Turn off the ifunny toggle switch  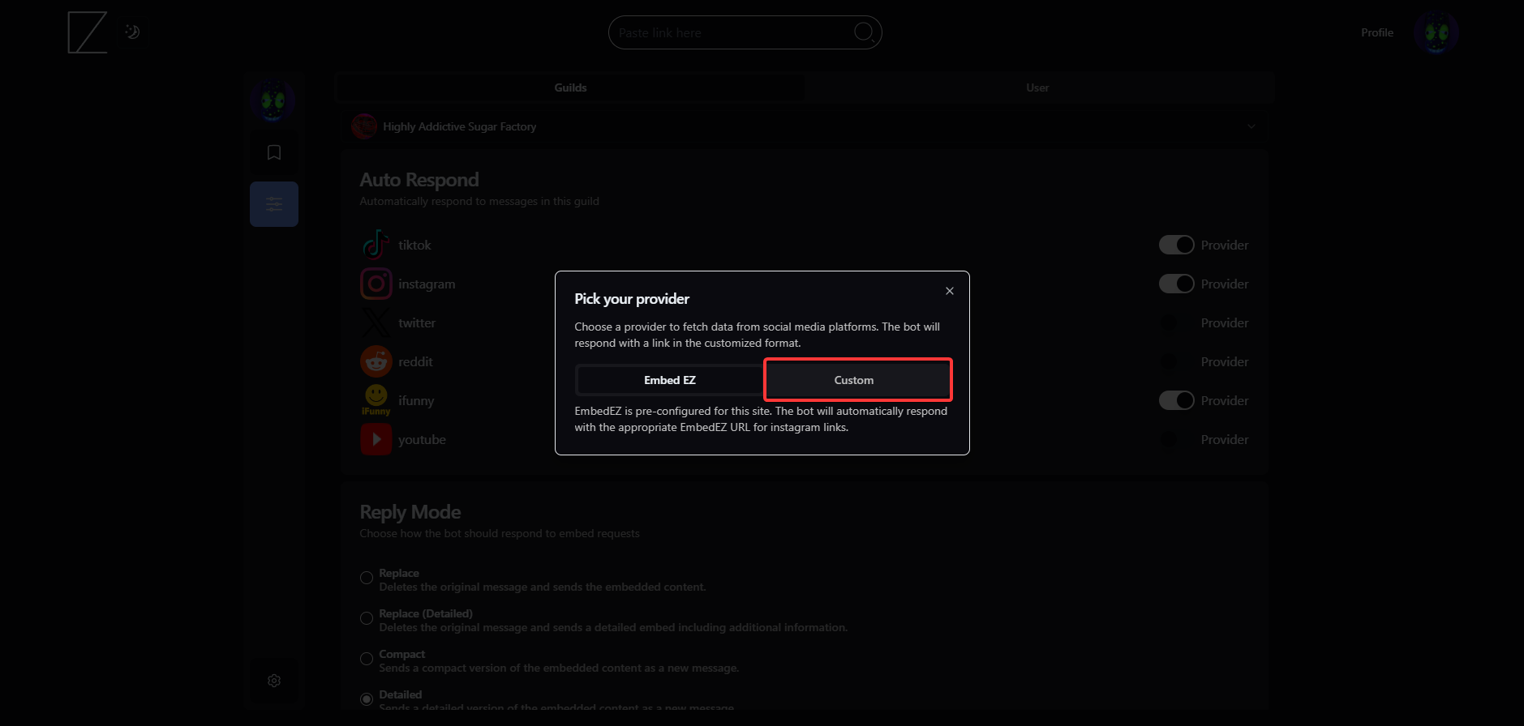tap(1176, 400)
